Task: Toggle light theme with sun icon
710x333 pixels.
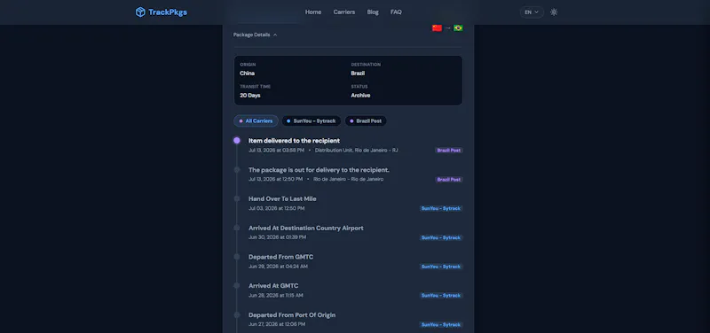Action: [x=554, y=12]
